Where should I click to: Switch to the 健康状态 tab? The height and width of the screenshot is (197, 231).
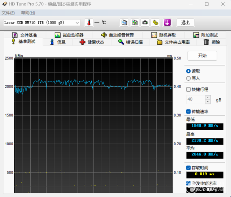point(92,42)
